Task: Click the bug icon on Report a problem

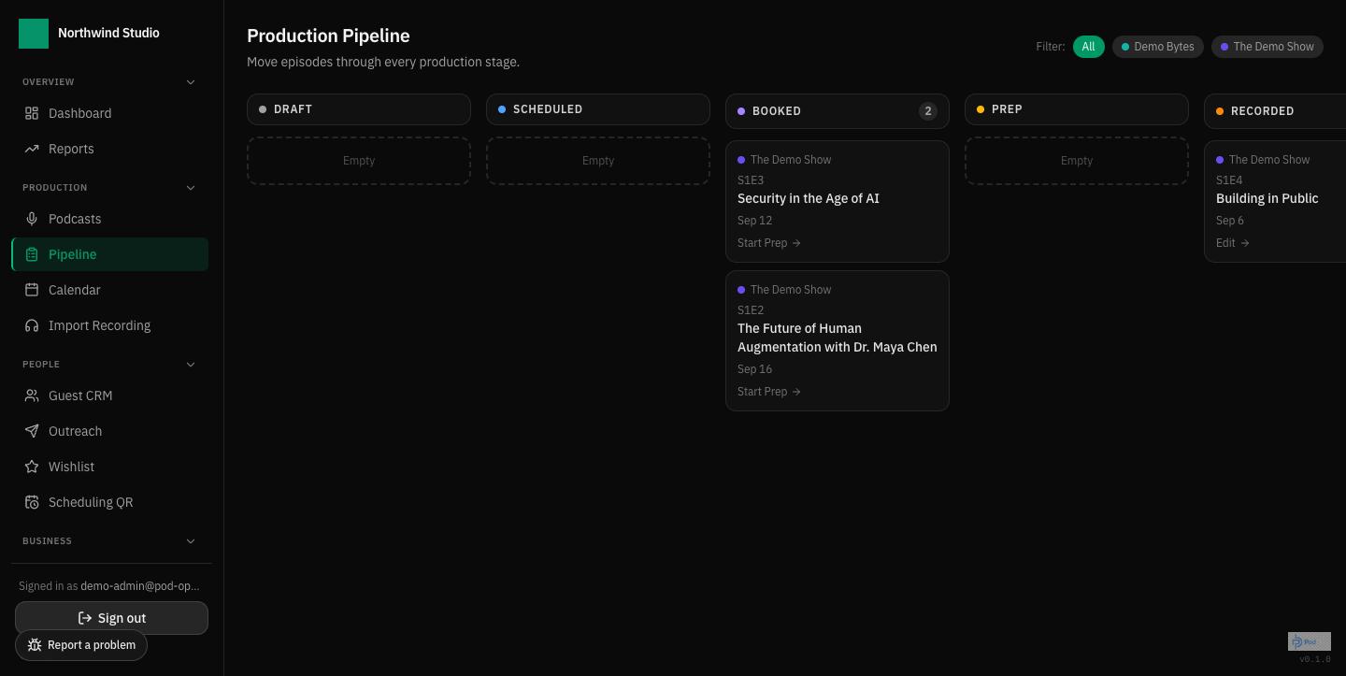Action: pos(35,645)
